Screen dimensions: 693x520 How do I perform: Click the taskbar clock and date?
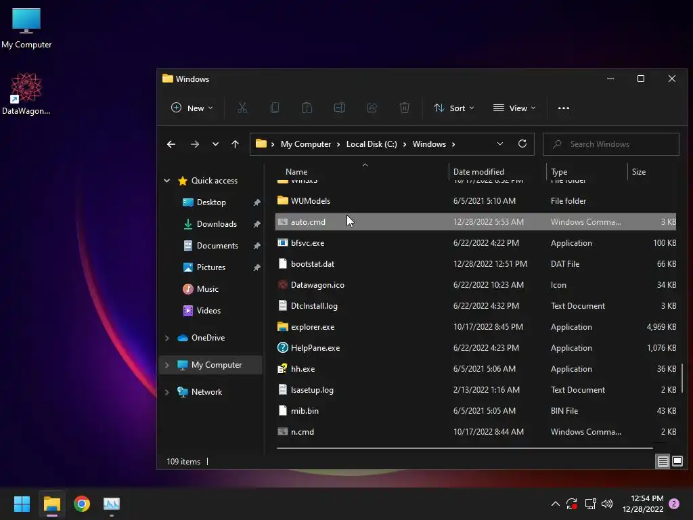click(x=643, y=504)
